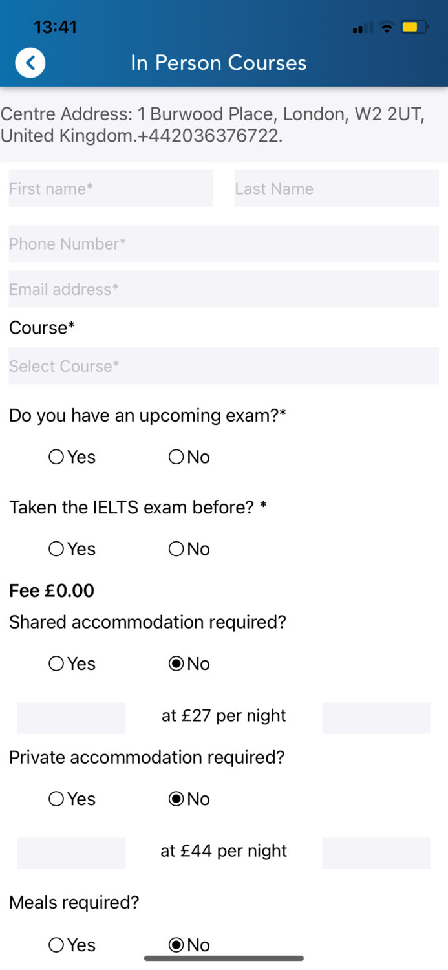
Task: Tap the cellular signal icon
Action: point(362,27)
